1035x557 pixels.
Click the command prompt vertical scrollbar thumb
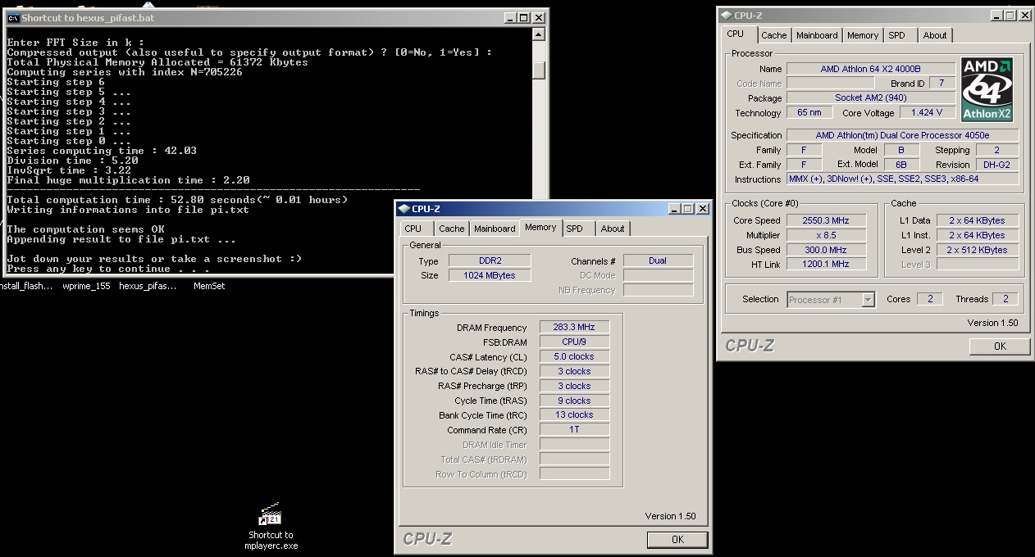[x=539, y=70]
